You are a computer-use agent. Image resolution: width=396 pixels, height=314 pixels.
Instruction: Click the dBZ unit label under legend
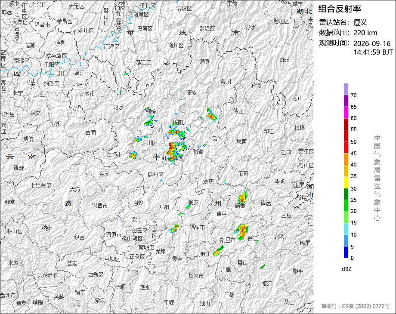(x=346, y=269)
